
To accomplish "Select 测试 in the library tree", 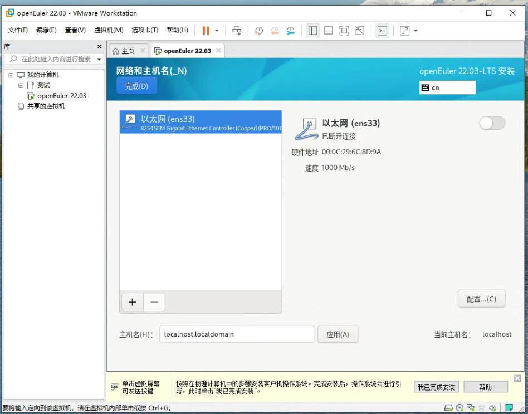I will 43,85.
